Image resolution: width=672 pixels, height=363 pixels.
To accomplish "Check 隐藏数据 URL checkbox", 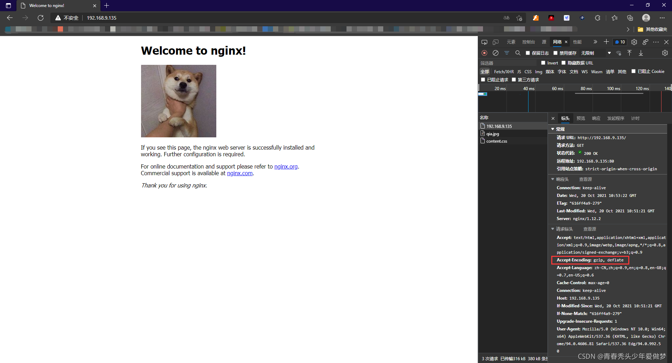I will click(563, 63).
